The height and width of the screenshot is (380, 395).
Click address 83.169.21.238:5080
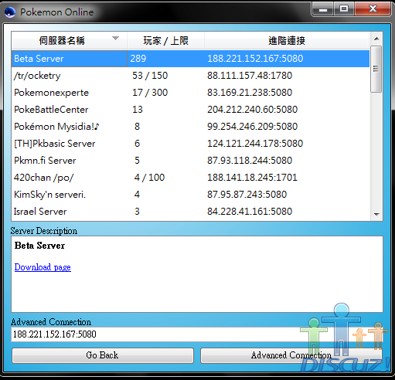[250, 93]
